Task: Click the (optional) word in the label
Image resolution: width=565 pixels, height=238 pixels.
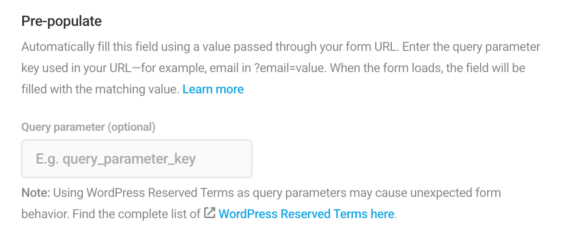Action: pyautogui.click(x=132, y=127)
